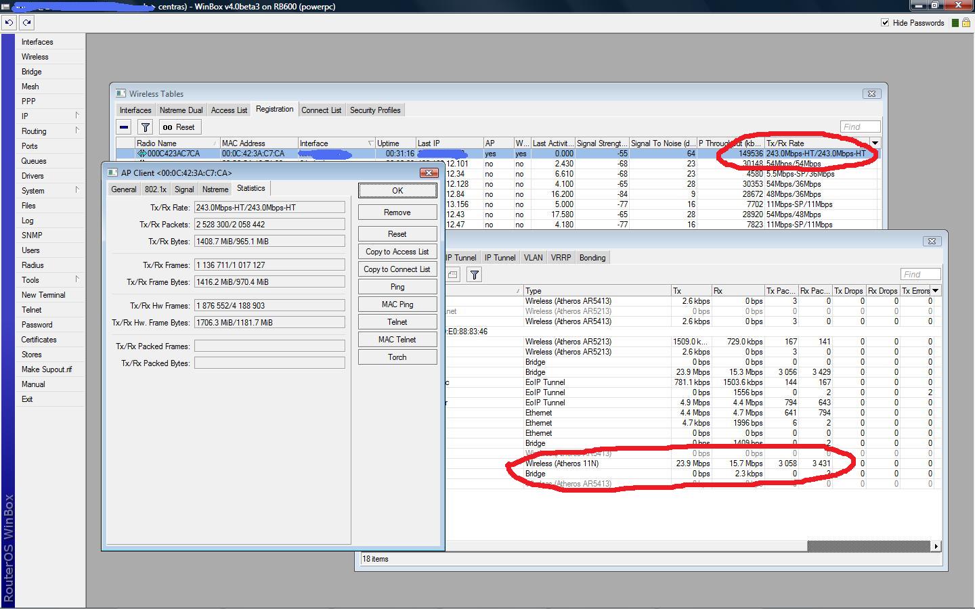The height and width of the screenshot is (609, 975).
Task: Switch to the Security Profiles tab
Action: click(375, 110)
